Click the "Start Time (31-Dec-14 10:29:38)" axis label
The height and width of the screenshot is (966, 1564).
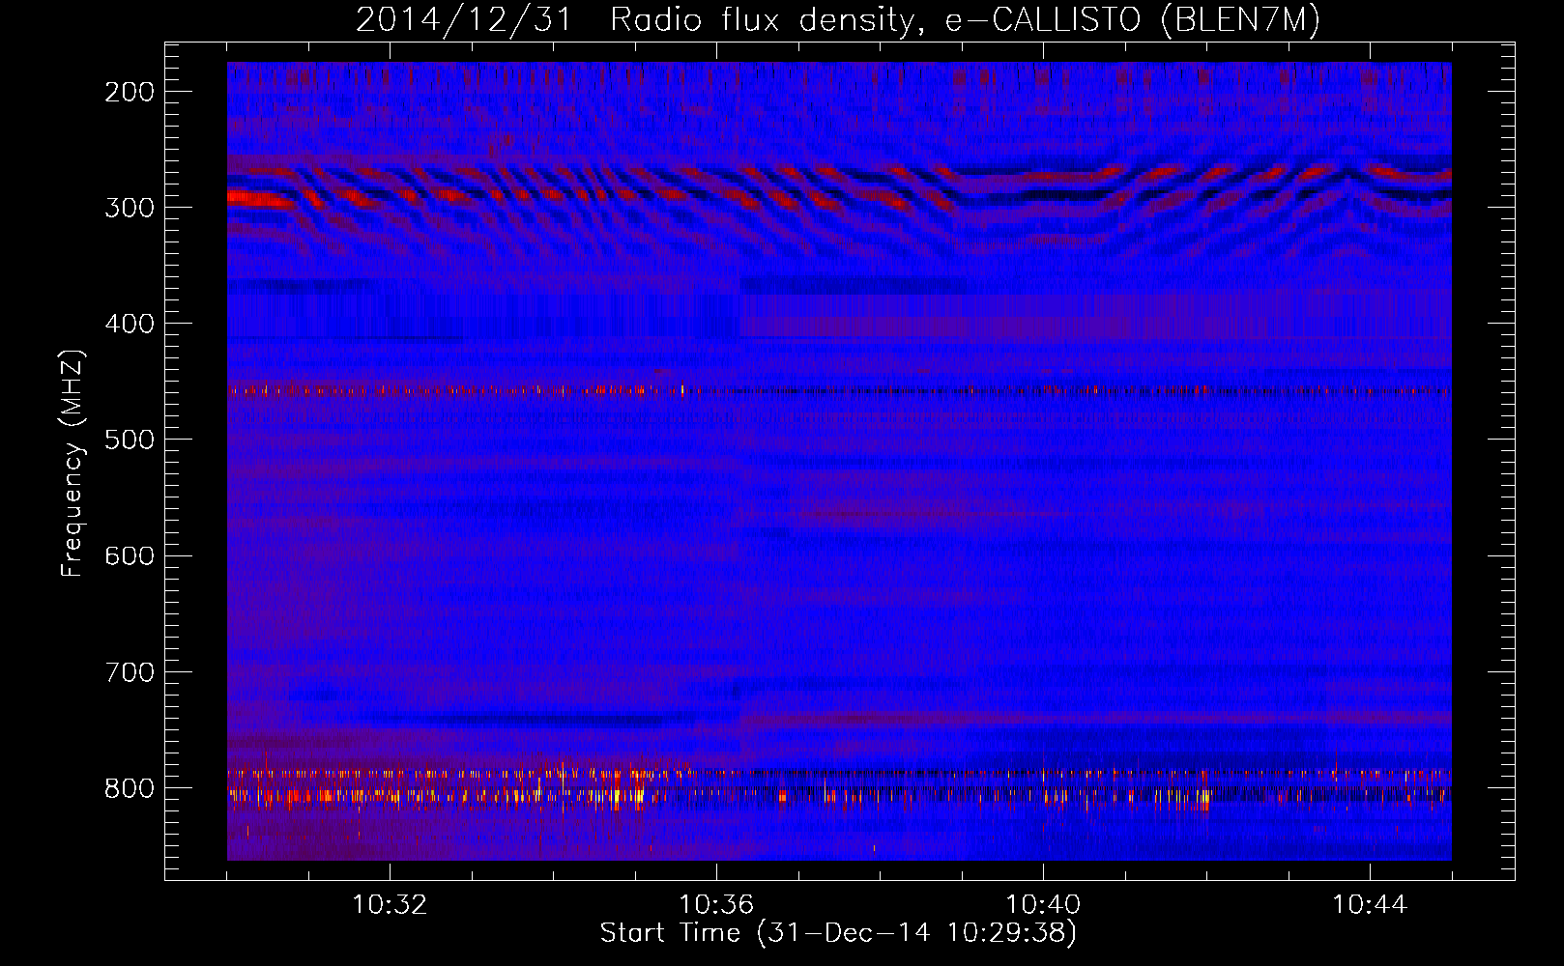tap(838, 933)
